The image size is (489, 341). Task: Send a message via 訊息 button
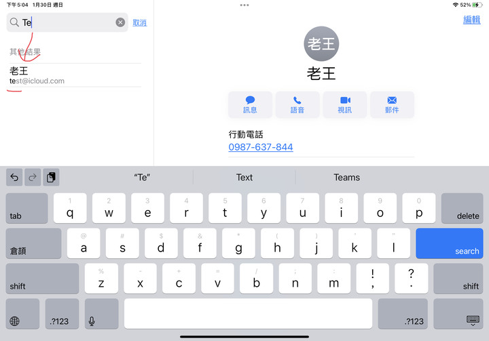tap(250, 104)
